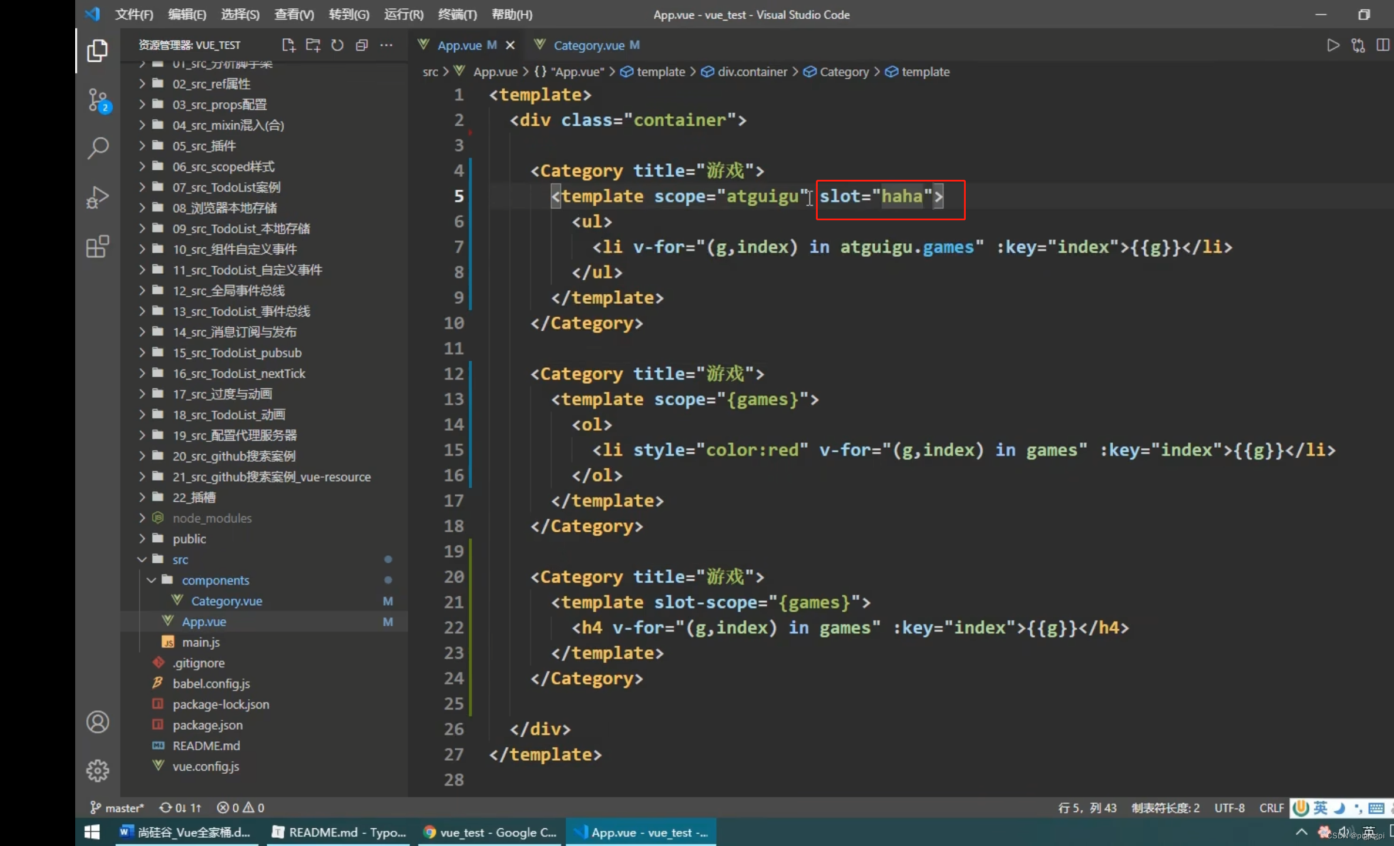Change 制表符长度: 2 indentation setting
The width and height of the screenshot is (1394, 846).
pyautogui.click(x=1165, y=808)
